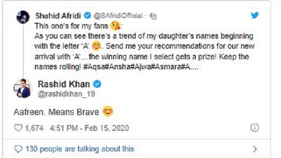The width and height of the screenshot is (281, 158).
Task: Expand conversation with right chevron arrow
Action: (x=255, y=149)
